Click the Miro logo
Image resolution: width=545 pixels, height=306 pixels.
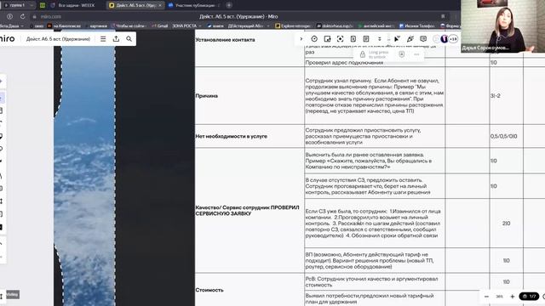[8, 38]
